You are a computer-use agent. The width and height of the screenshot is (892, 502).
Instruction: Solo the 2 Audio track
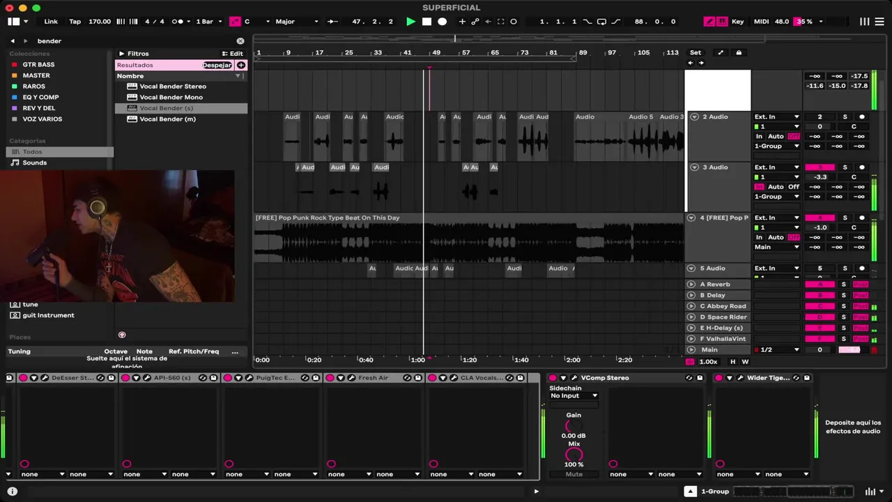(845, 117)
